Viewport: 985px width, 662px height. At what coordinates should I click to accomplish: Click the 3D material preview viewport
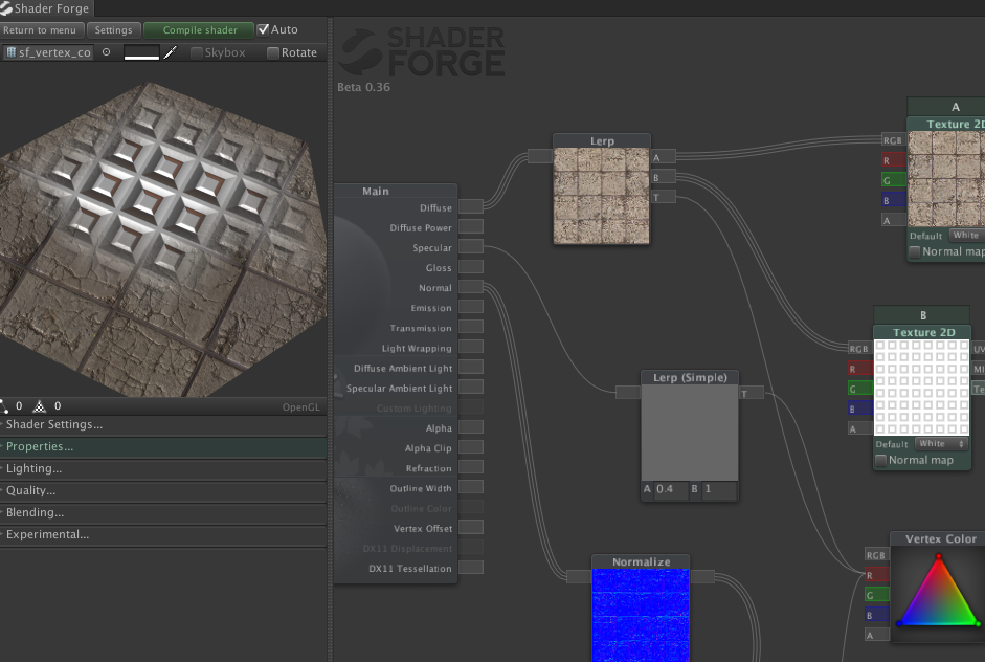click(x=163, y=230)
